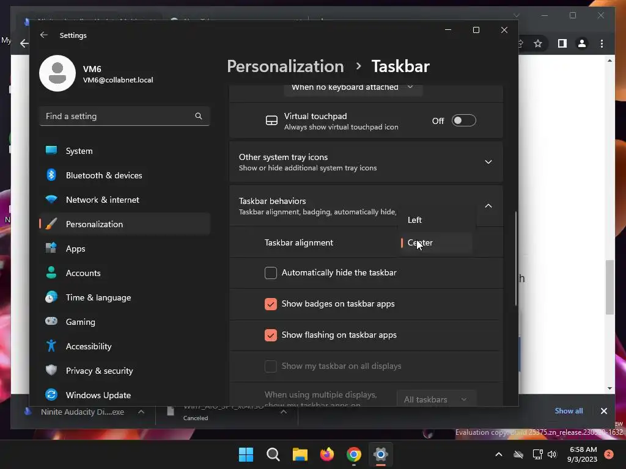Open Ninite Audacity download options chevron
Viewport: 626px width, 469px height.
141,412
